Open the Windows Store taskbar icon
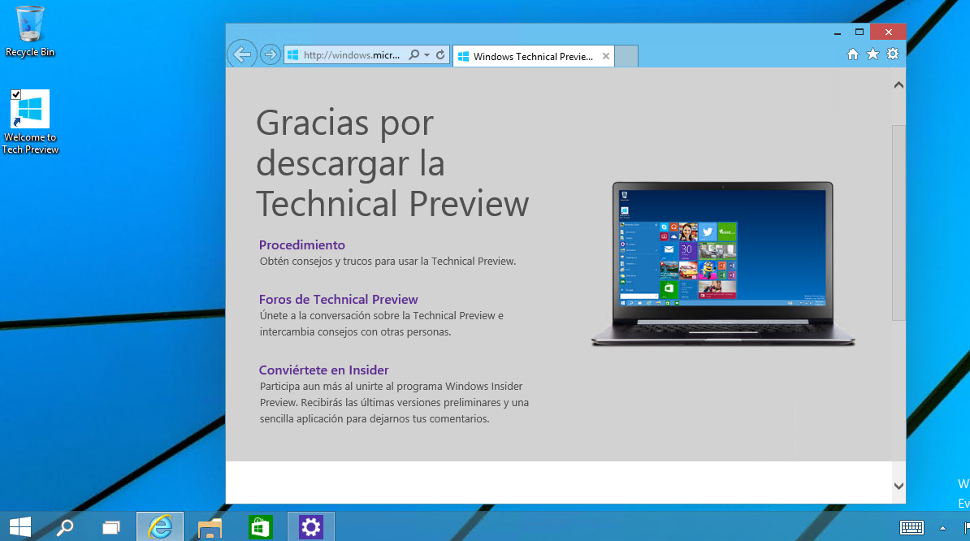 (261, 527)
